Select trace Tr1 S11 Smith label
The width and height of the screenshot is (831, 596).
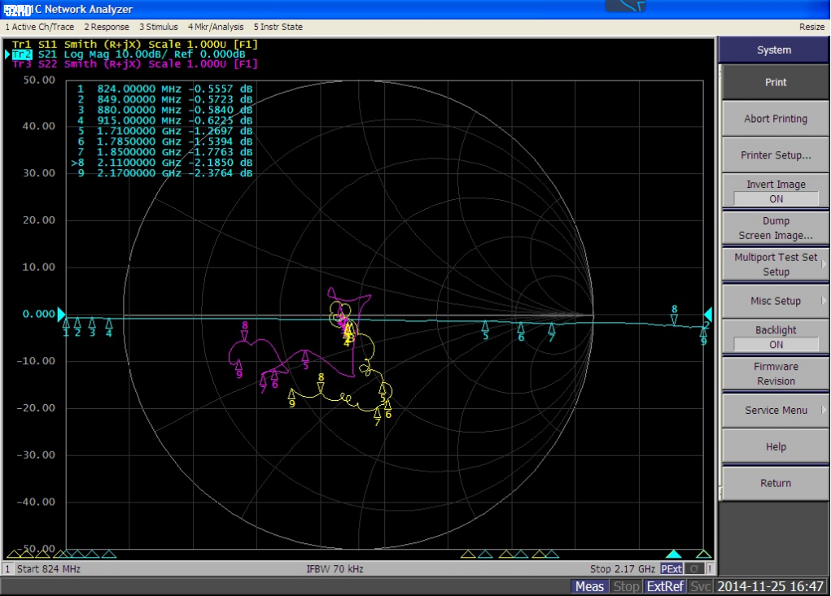[134, 45]
